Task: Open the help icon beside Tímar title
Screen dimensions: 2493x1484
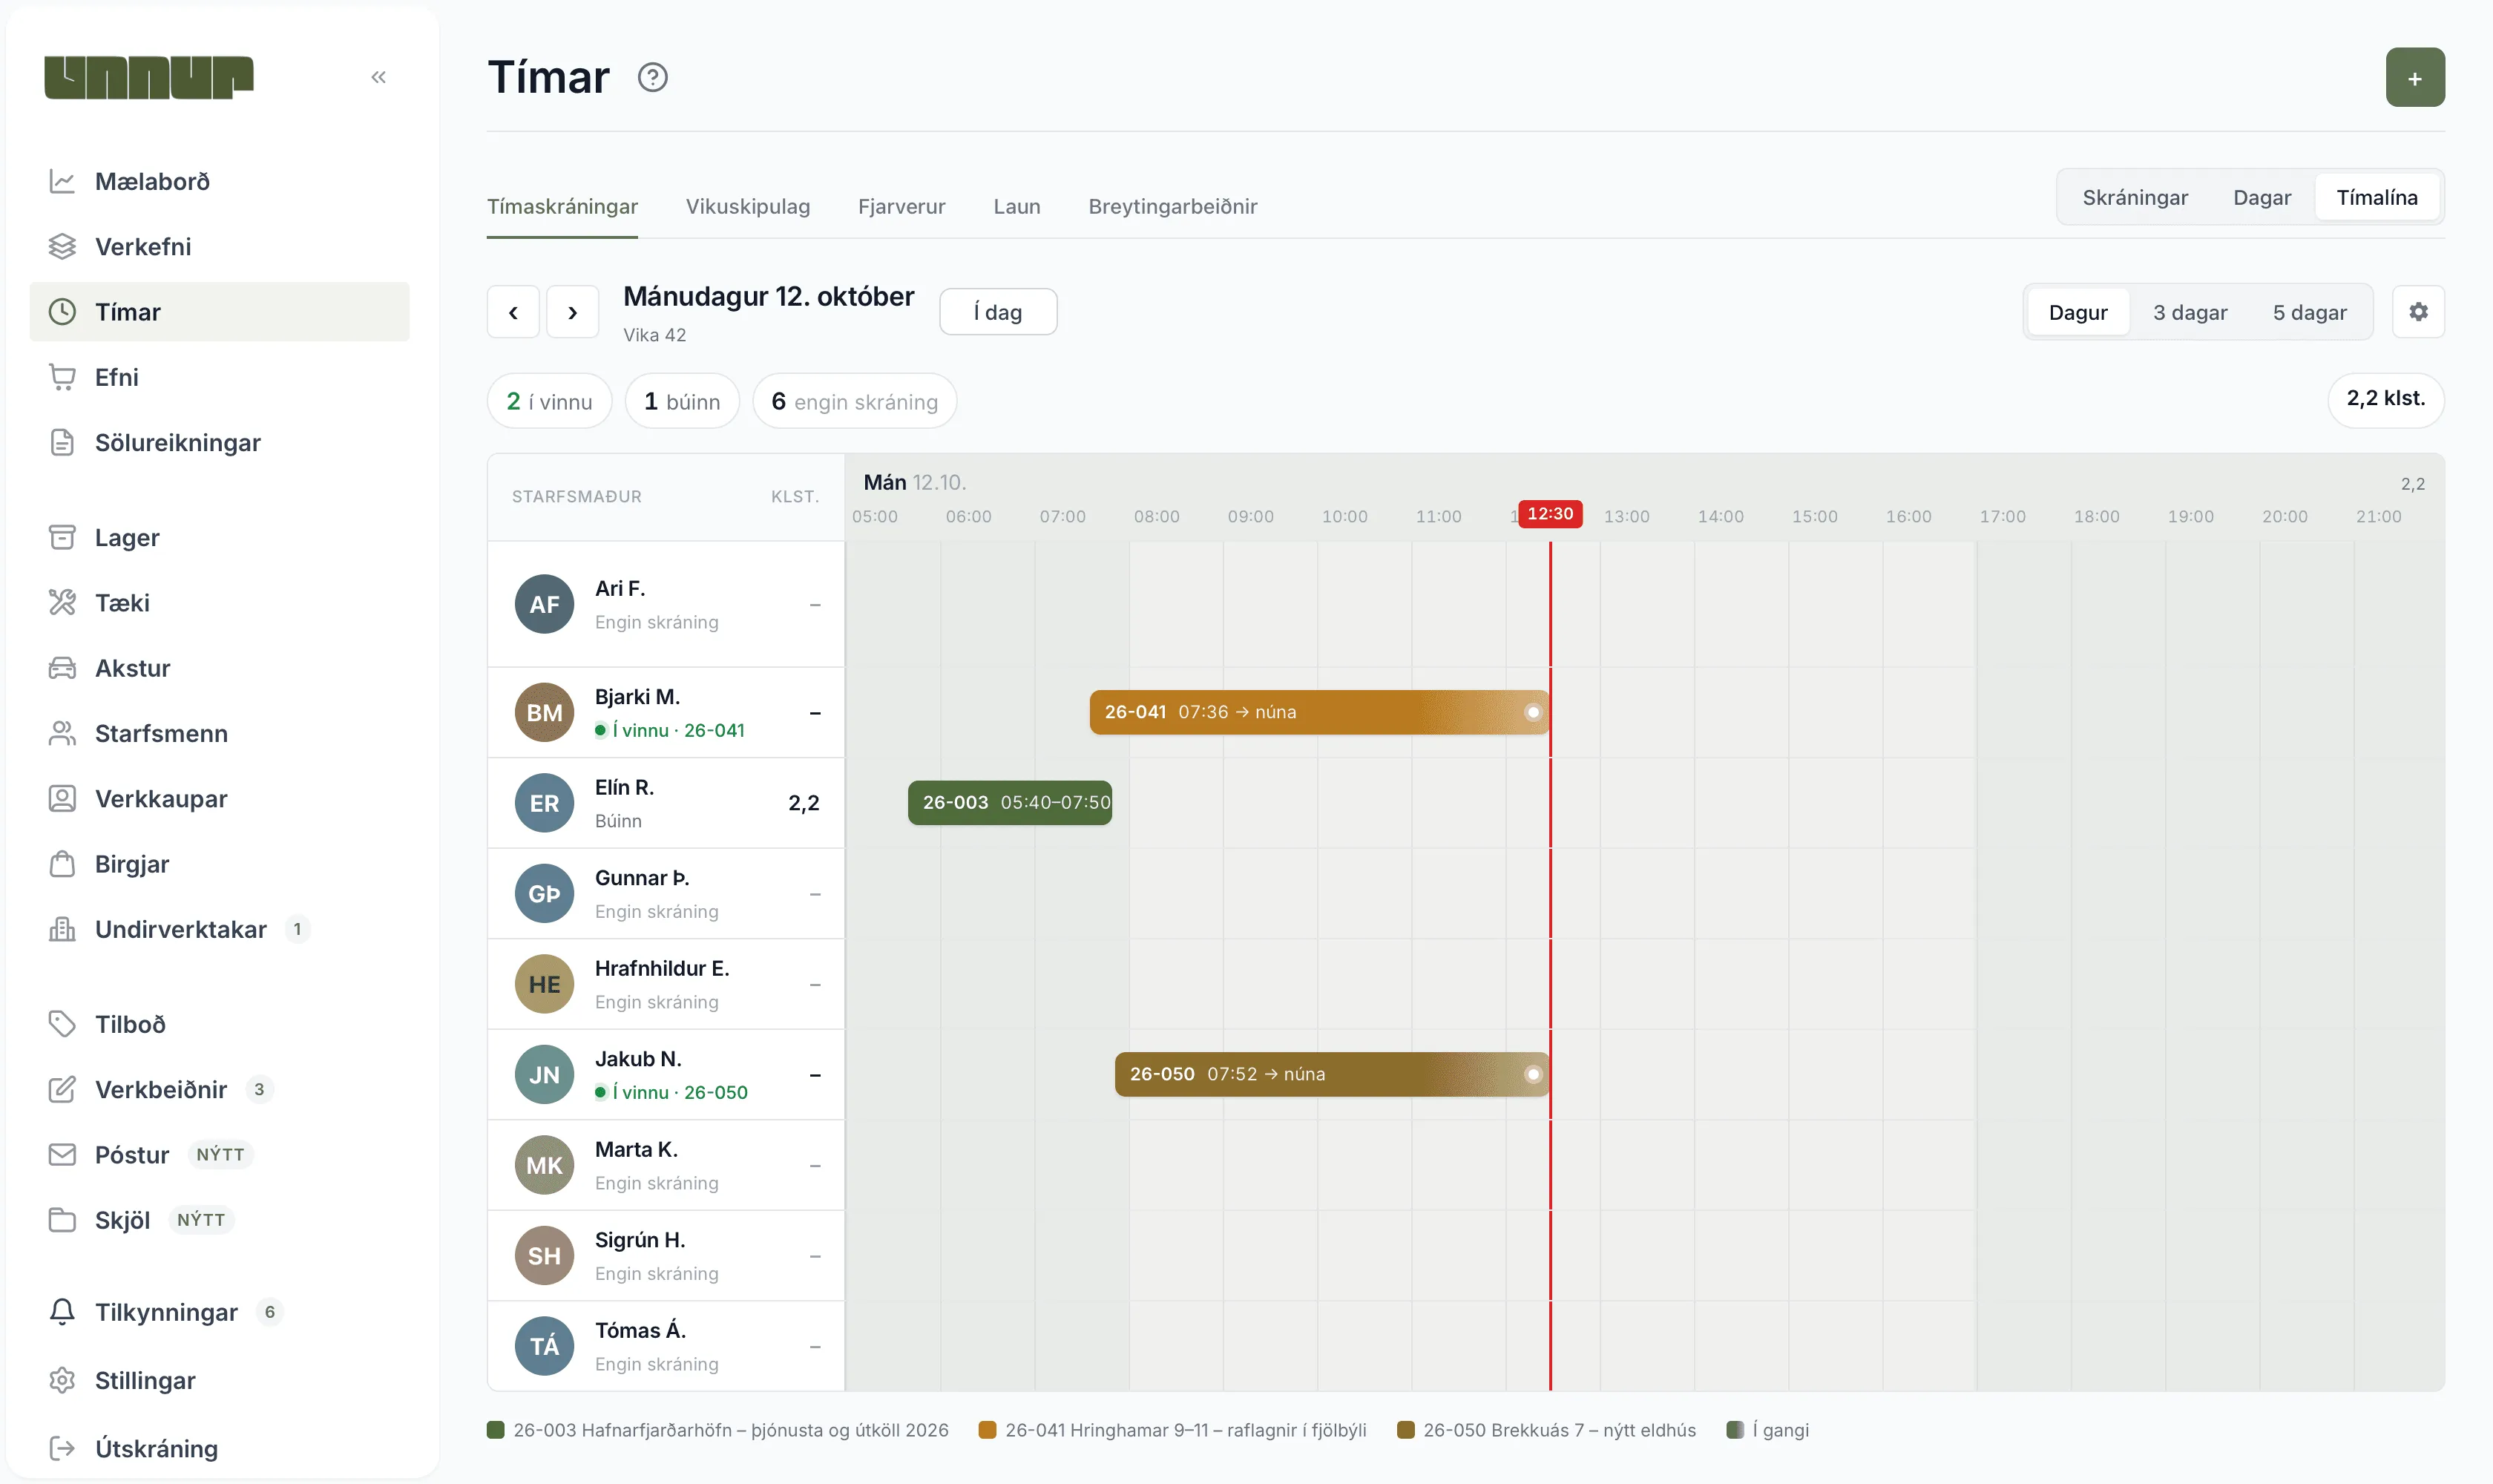Action: 653,77
